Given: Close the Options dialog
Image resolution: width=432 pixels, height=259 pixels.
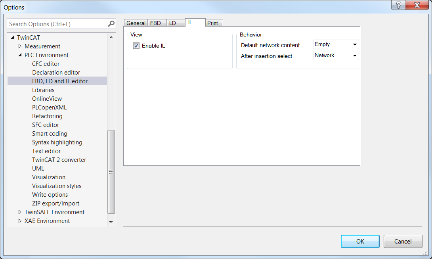Looking at the screenshot, I should pos(417,5).
